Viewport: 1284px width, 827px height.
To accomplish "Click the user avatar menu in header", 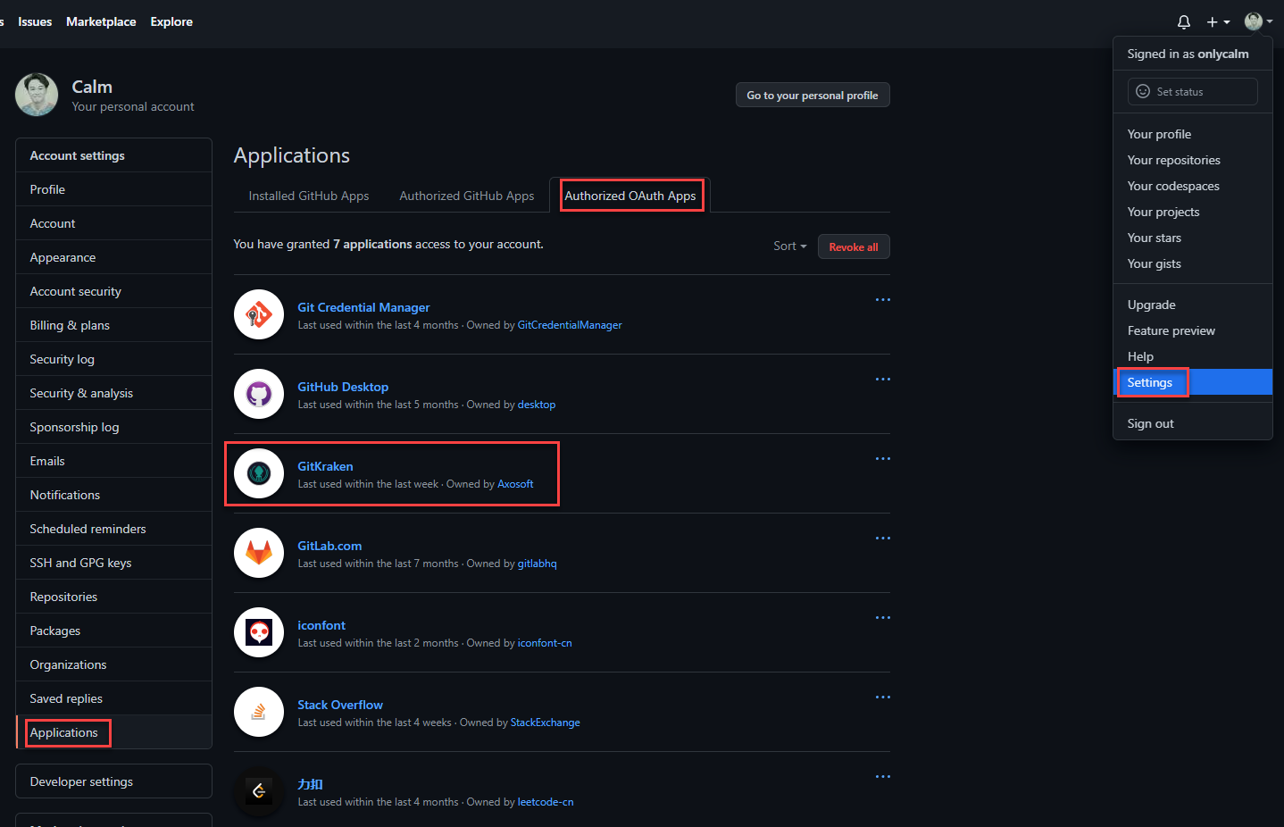I will (1258, 21).
